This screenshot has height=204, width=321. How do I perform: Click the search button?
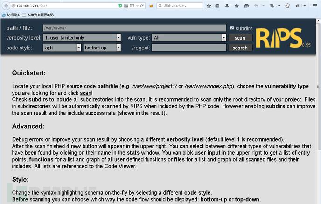[x=240, y=48]
